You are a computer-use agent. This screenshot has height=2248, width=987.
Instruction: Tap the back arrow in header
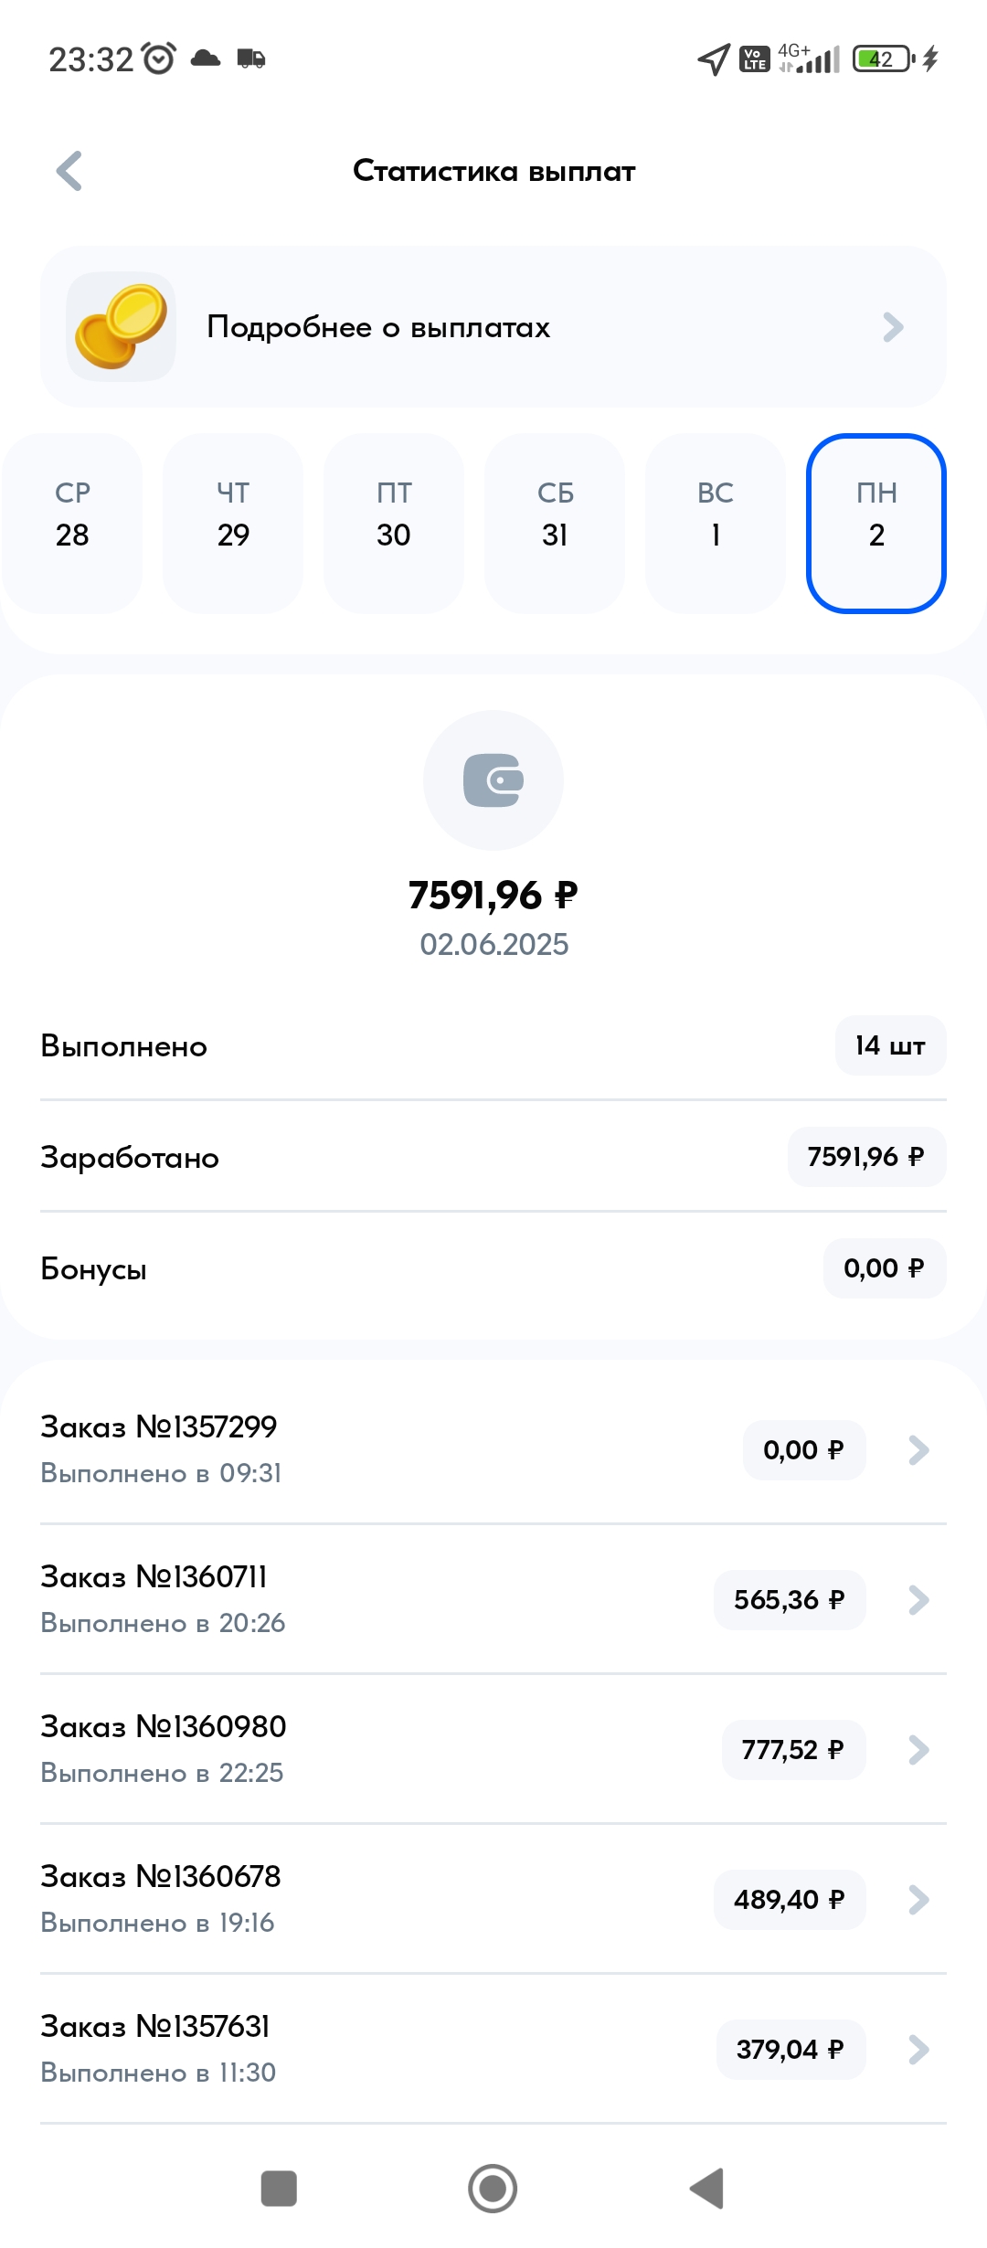tap(69, 171)
